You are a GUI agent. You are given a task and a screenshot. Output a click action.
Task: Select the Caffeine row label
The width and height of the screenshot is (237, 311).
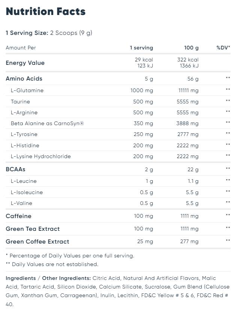(x=18, y=216)
